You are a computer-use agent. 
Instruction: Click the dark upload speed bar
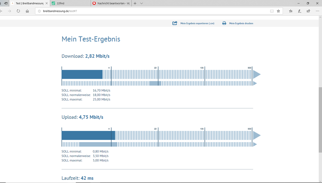coord(89,135)
